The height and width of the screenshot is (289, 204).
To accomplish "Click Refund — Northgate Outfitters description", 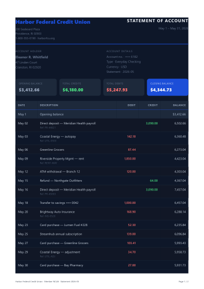I will click(61, 181).
